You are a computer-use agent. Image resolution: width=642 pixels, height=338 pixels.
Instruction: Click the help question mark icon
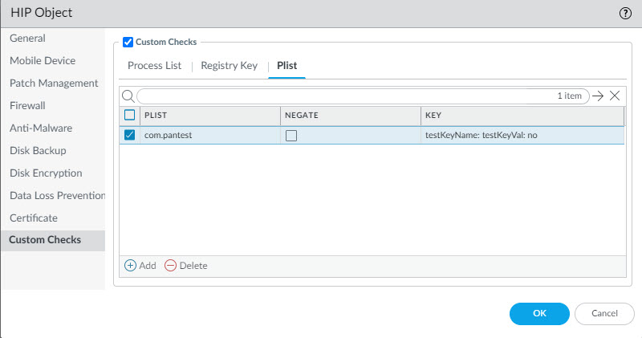(x=625, y=13)
